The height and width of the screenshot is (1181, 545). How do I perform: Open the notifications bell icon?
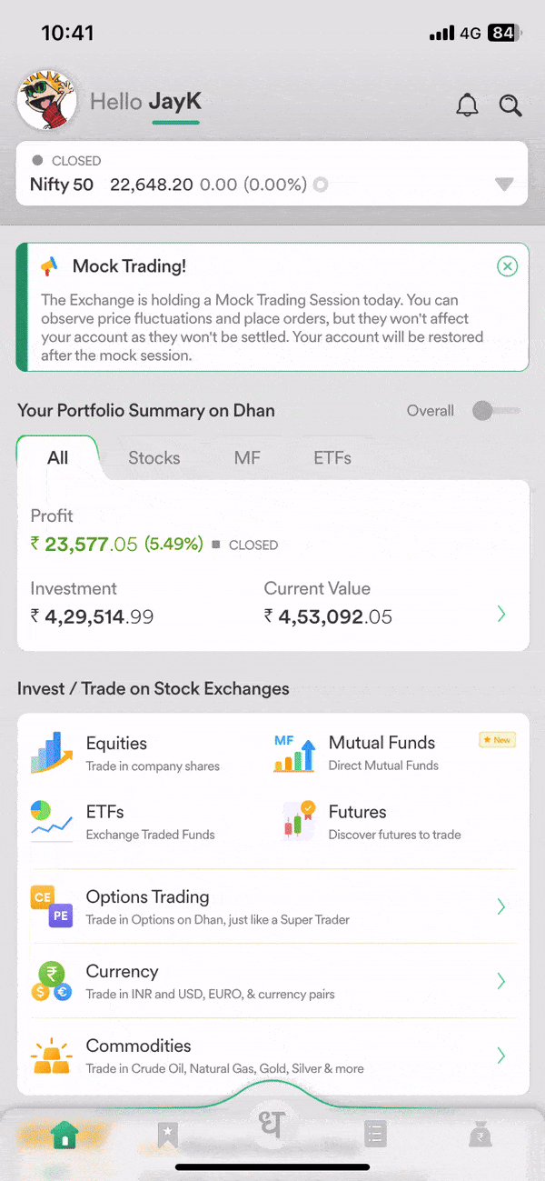pos(467,105)
